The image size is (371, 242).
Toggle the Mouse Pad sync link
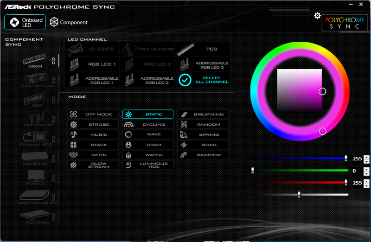tap(54, 159)
